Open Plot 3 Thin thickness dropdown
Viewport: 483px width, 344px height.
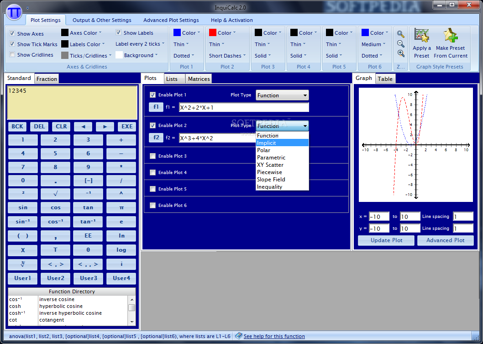click(x=262, y=44)
